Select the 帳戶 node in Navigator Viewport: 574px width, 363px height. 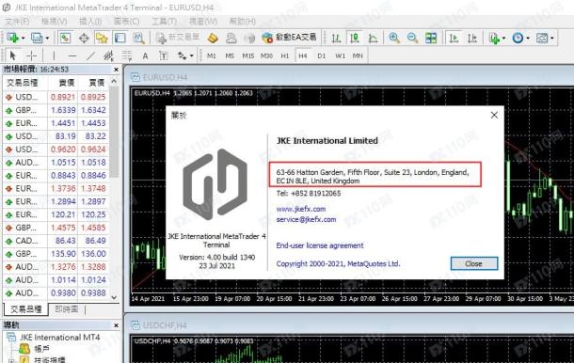41,349
